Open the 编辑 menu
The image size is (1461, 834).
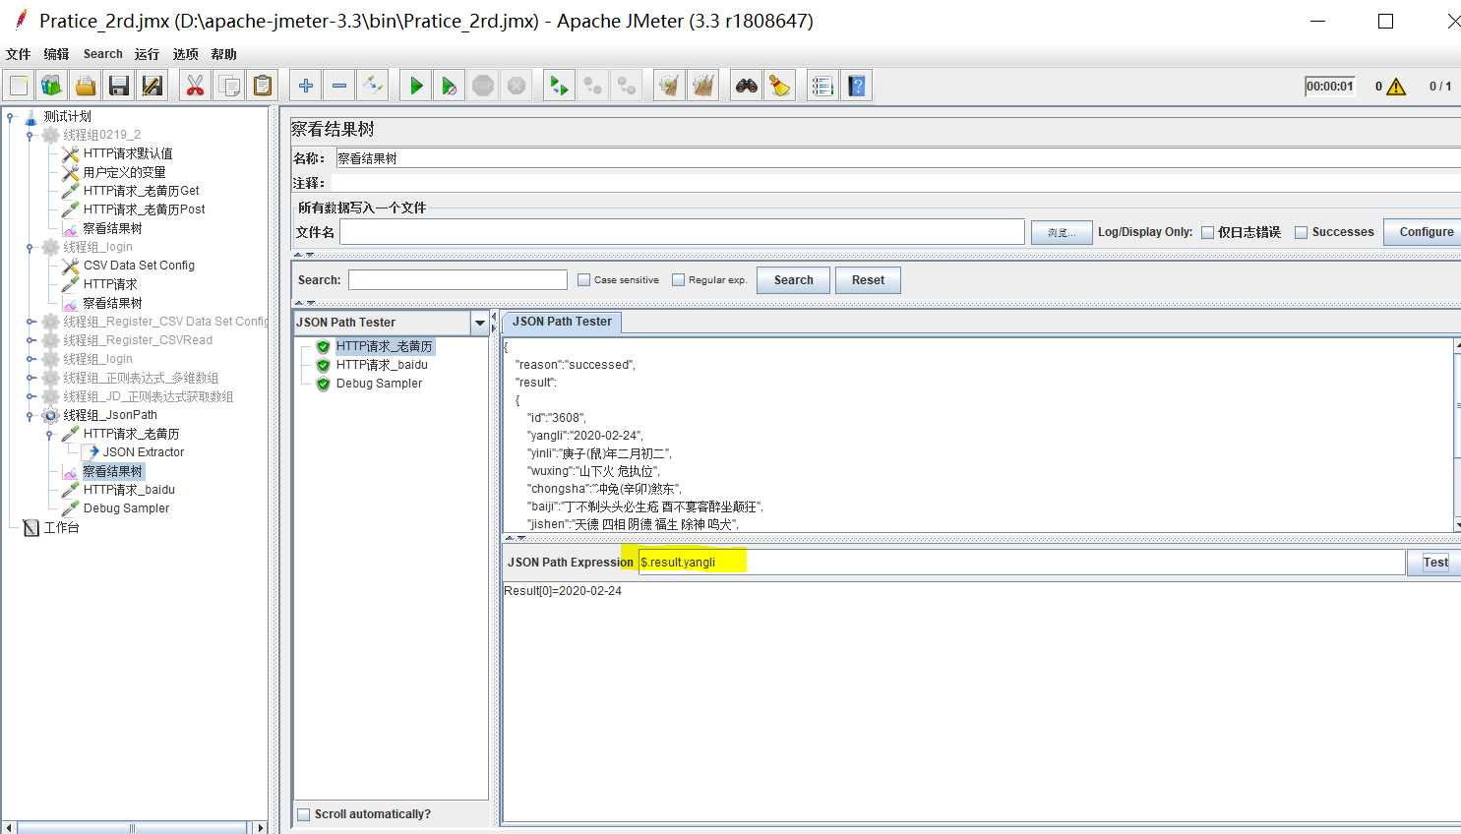point(56,54)
